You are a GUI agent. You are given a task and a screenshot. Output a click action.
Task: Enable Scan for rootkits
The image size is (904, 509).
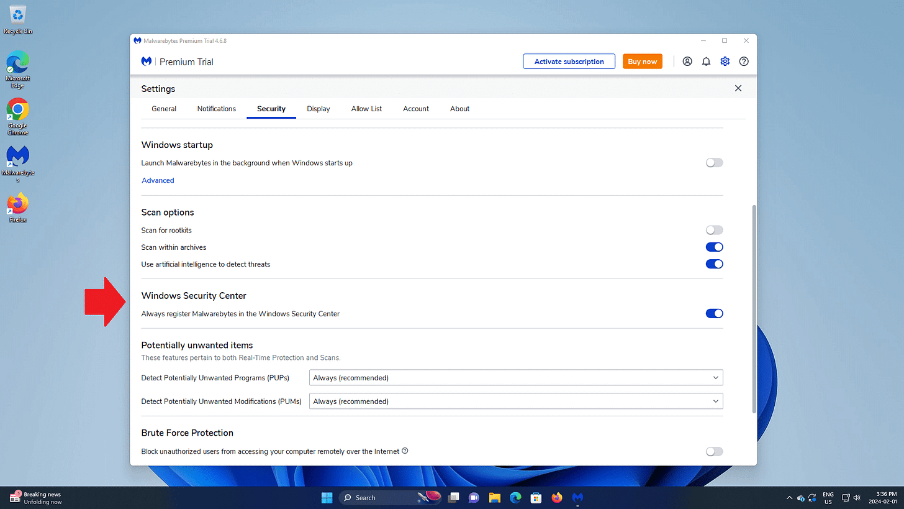tap(714, 229)
